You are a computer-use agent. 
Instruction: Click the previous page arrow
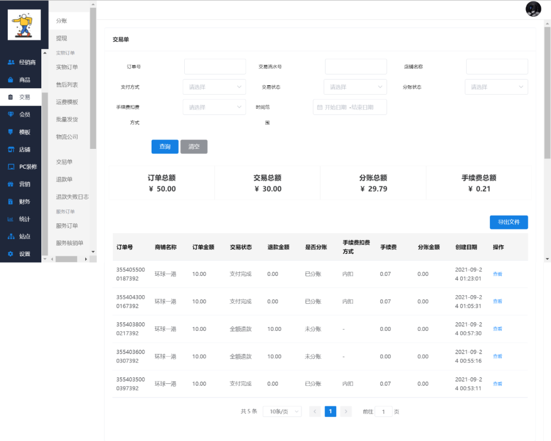point(315,411)
